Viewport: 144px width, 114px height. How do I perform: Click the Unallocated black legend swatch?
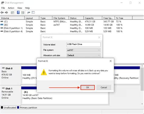(2, 107)
